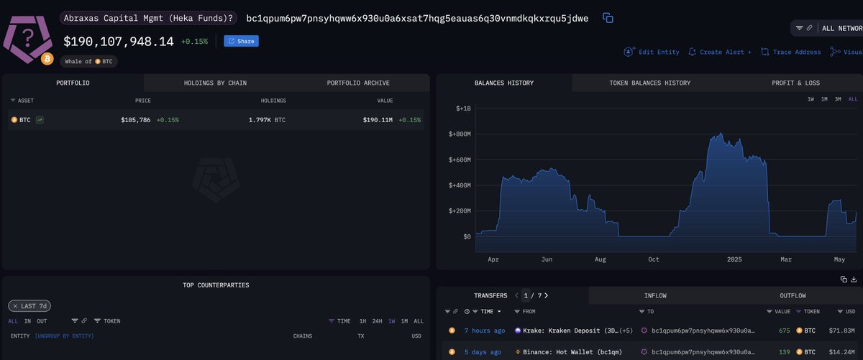Switch to the Portfolio tab
The height and width of the screenshot is (360, 863).
coord(73,83)
